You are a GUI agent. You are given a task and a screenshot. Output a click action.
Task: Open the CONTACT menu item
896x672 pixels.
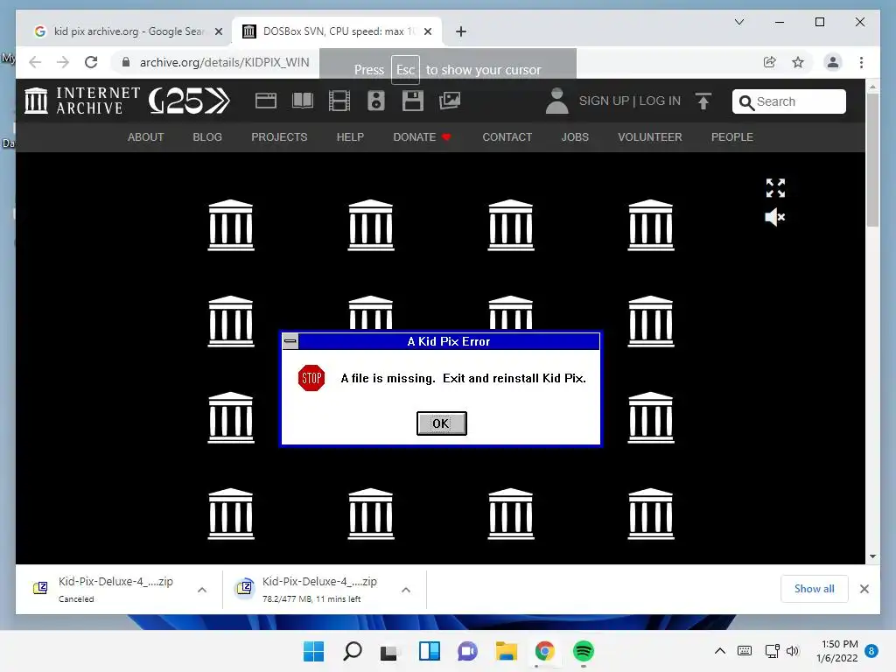coord(507,137)
